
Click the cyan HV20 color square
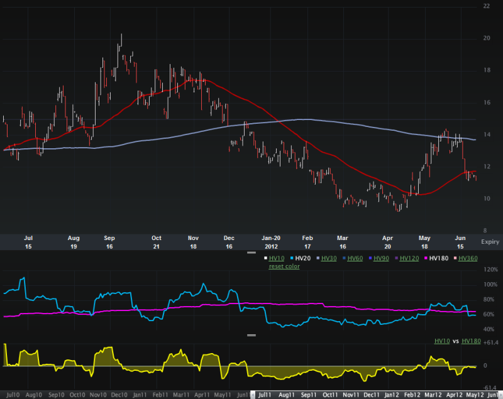point(291,258)
